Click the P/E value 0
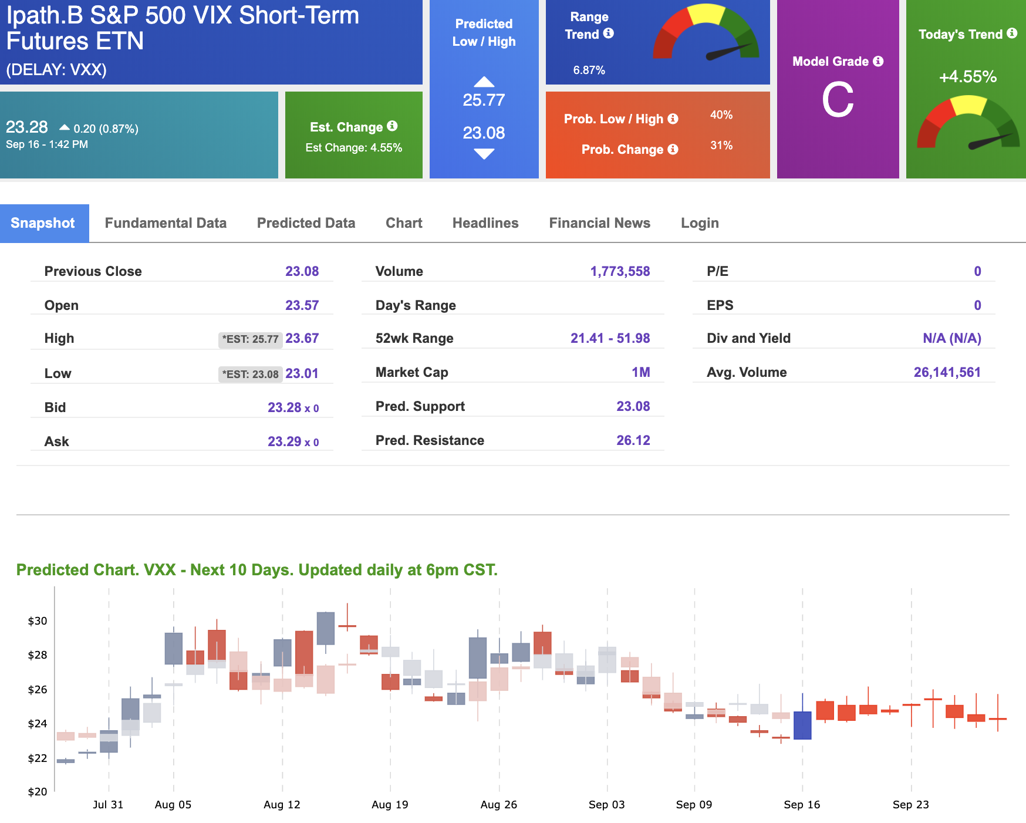 pos(978,271)
